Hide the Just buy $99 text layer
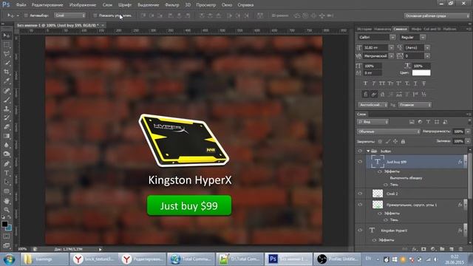Screen dimensions: 473x266 pos(360,162)
